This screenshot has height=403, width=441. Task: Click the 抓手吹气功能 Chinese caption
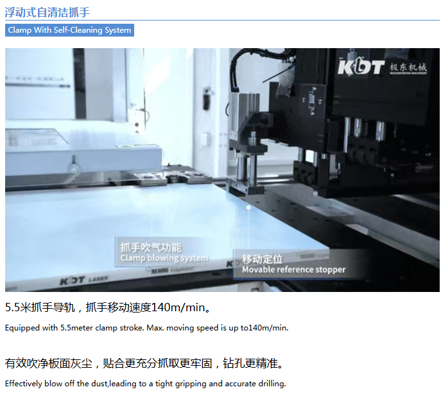click(x=150, y=247)
